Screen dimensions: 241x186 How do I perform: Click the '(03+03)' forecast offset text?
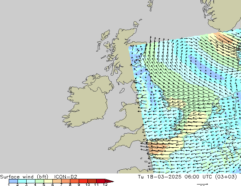coord(226,177)
